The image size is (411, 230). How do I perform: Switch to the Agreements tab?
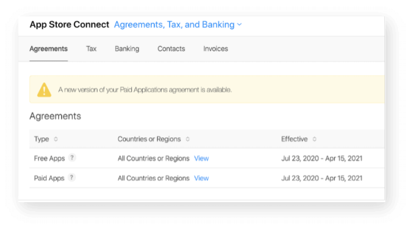48,48
